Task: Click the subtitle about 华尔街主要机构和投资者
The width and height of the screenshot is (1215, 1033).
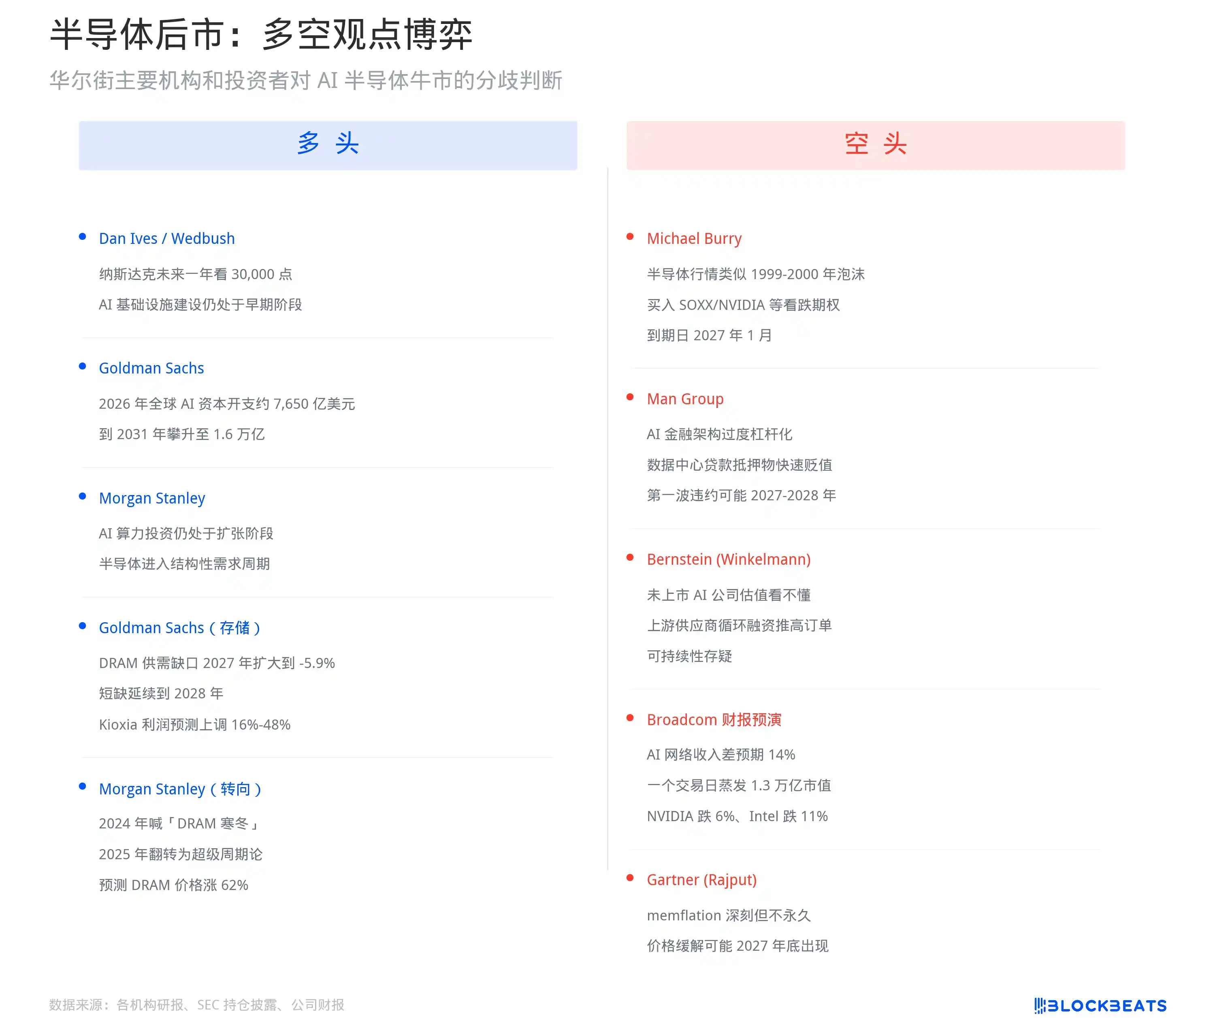Action: coord(305,80)
